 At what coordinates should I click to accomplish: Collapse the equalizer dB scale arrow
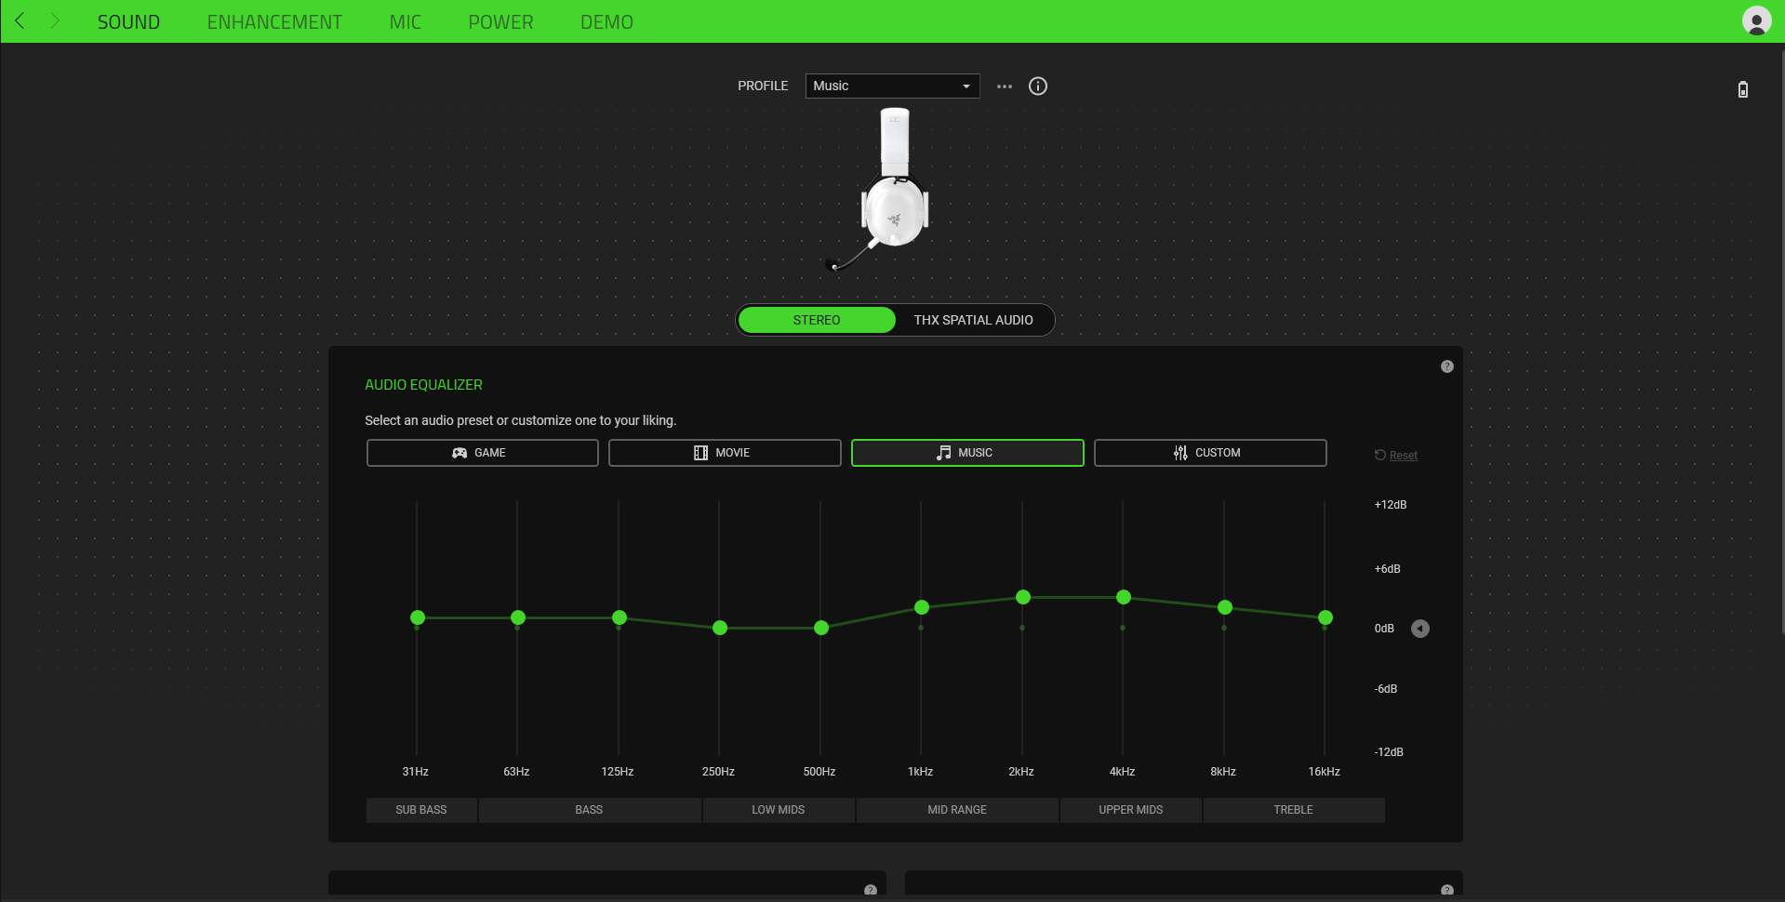point(1419,628)
